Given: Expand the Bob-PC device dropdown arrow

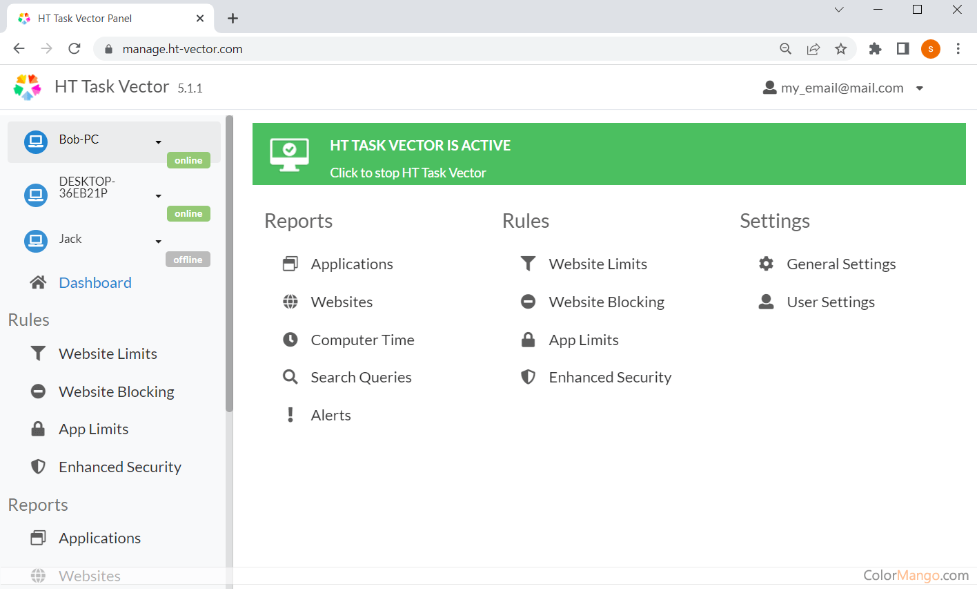Looking at the screenshot, I should tap(158, 142).
